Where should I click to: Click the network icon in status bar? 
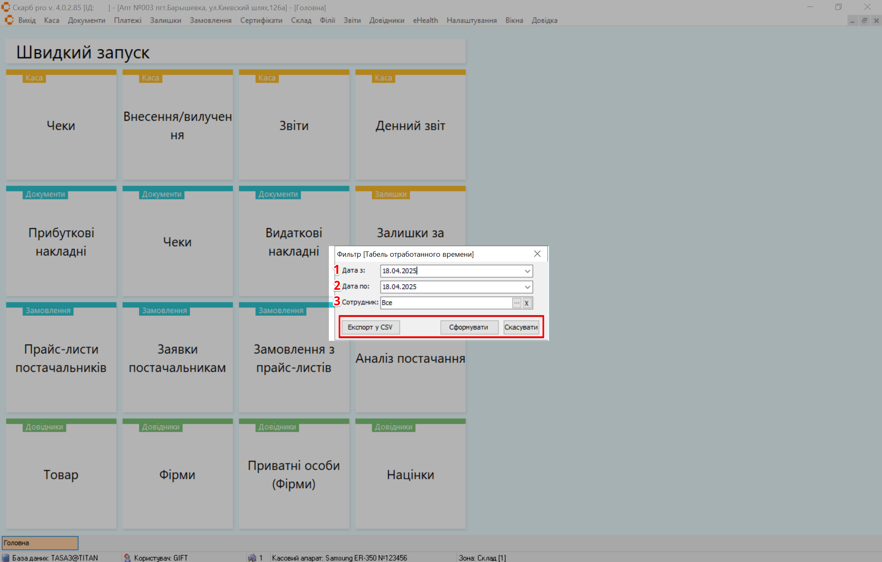pos(252,558)
